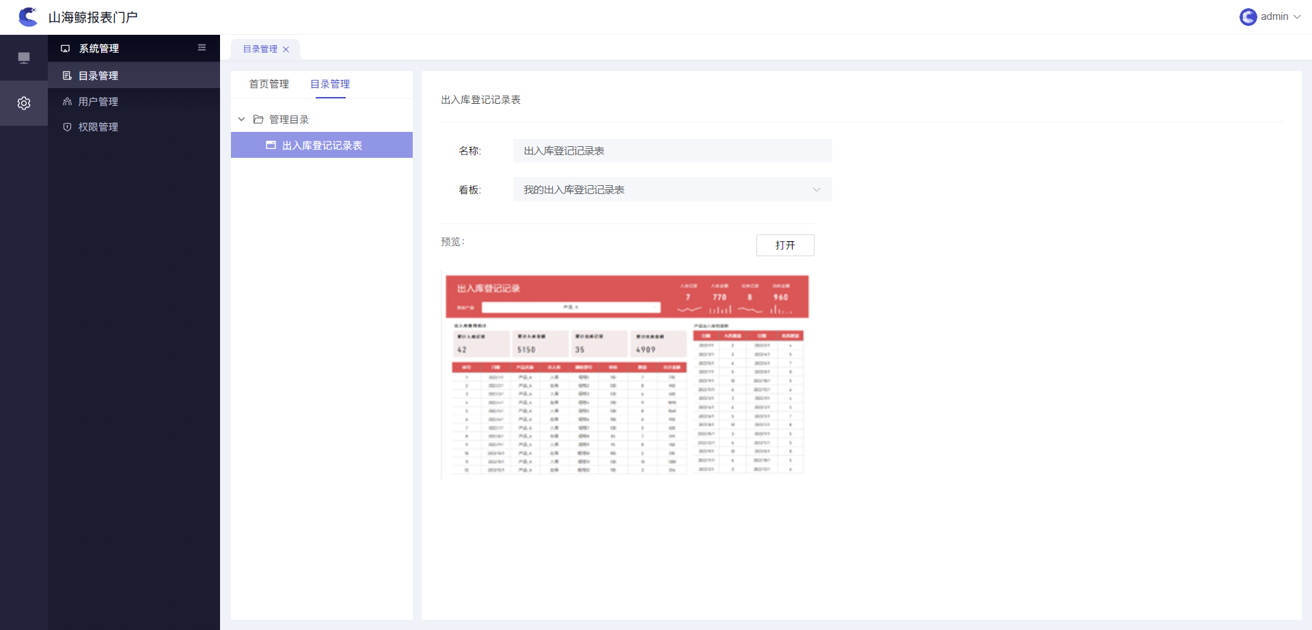Click the 系统管理 header icon
This screenshot has width=1312, height=630.
click(x=66, y=49)
